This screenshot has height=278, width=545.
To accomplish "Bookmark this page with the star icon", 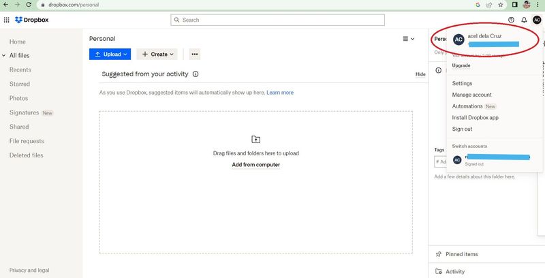I will [x=501, y=5].
